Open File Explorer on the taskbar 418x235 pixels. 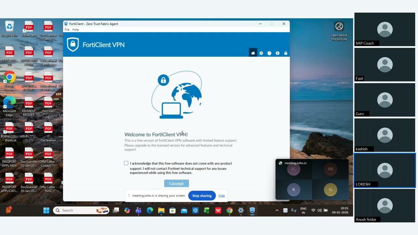pos(161,211)
